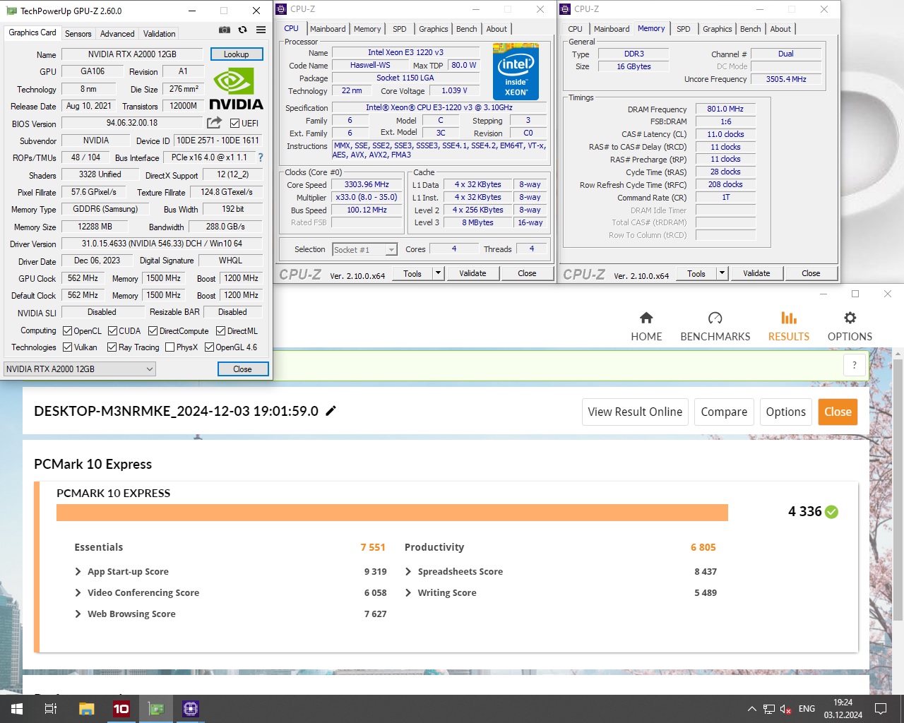Viewport: 904px width, 723px height.
Task: Click GPU-Z refresh icon
Action: 242,30
